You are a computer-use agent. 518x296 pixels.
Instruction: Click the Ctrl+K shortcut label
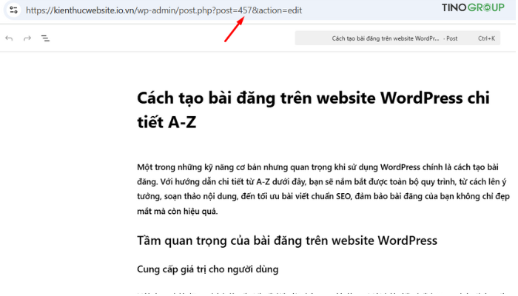(486, 38)
